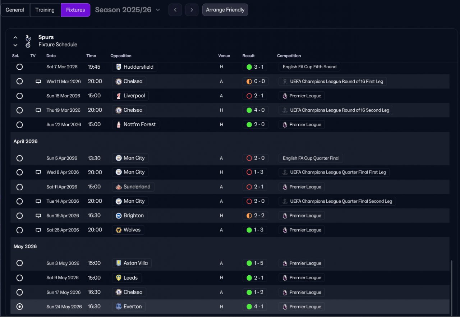Click Everton club badge icon
The image size is (460, 317).
(x=119, y=307)
